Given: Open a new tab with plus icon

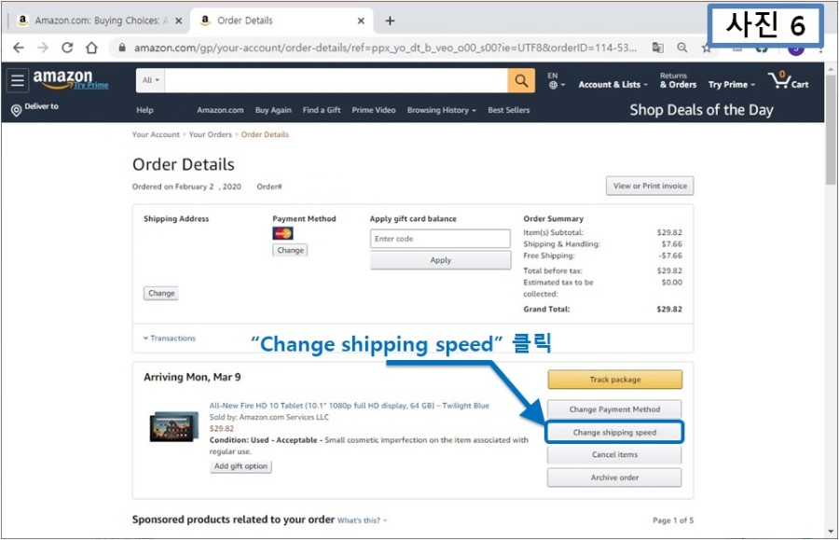Looking at the screenshot, I should 390,21.
